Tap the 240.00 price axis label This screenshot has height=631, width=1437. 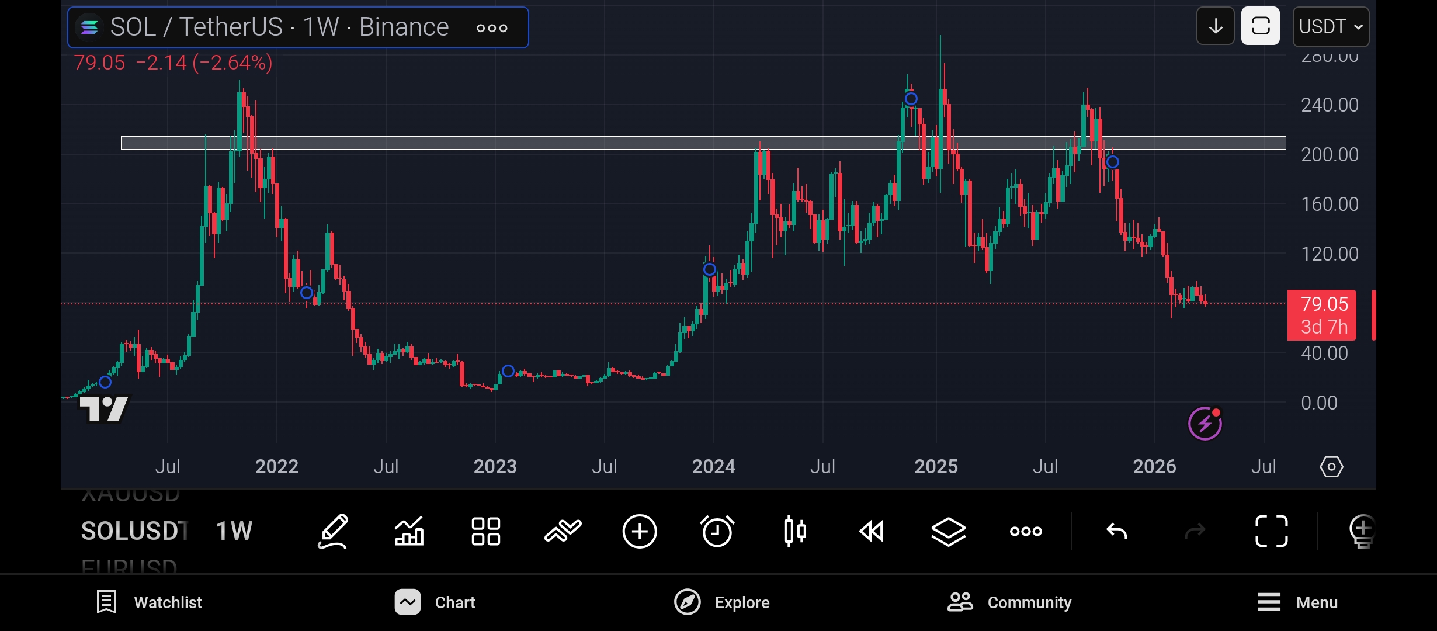point(1330,105)
